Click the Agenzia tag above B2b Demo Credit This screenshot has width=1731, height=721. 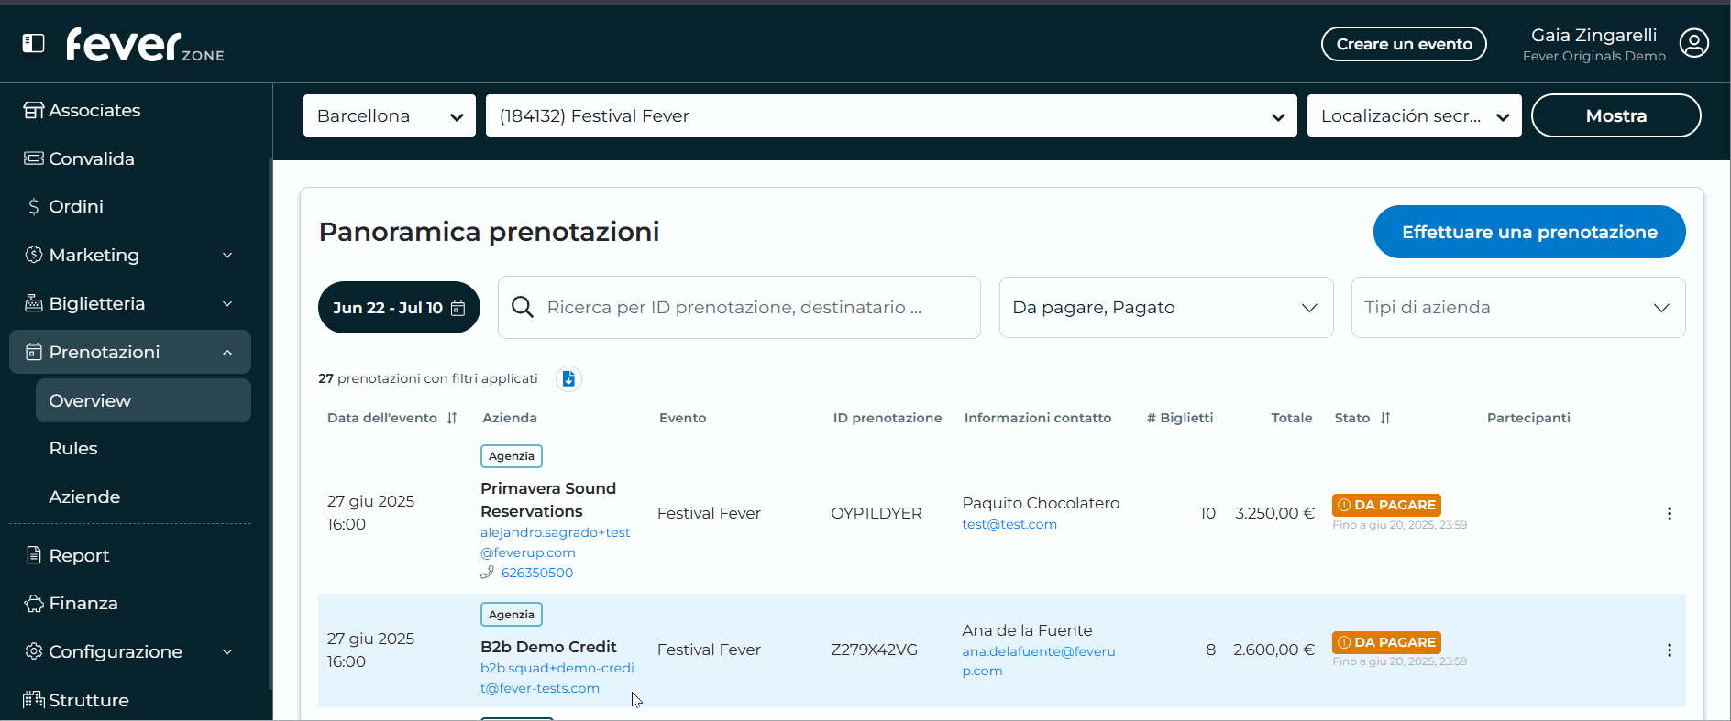point(512,614)
